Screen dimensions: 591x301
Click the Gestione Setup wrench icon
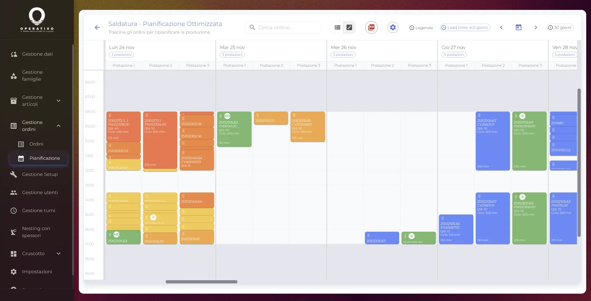point(14,174)
